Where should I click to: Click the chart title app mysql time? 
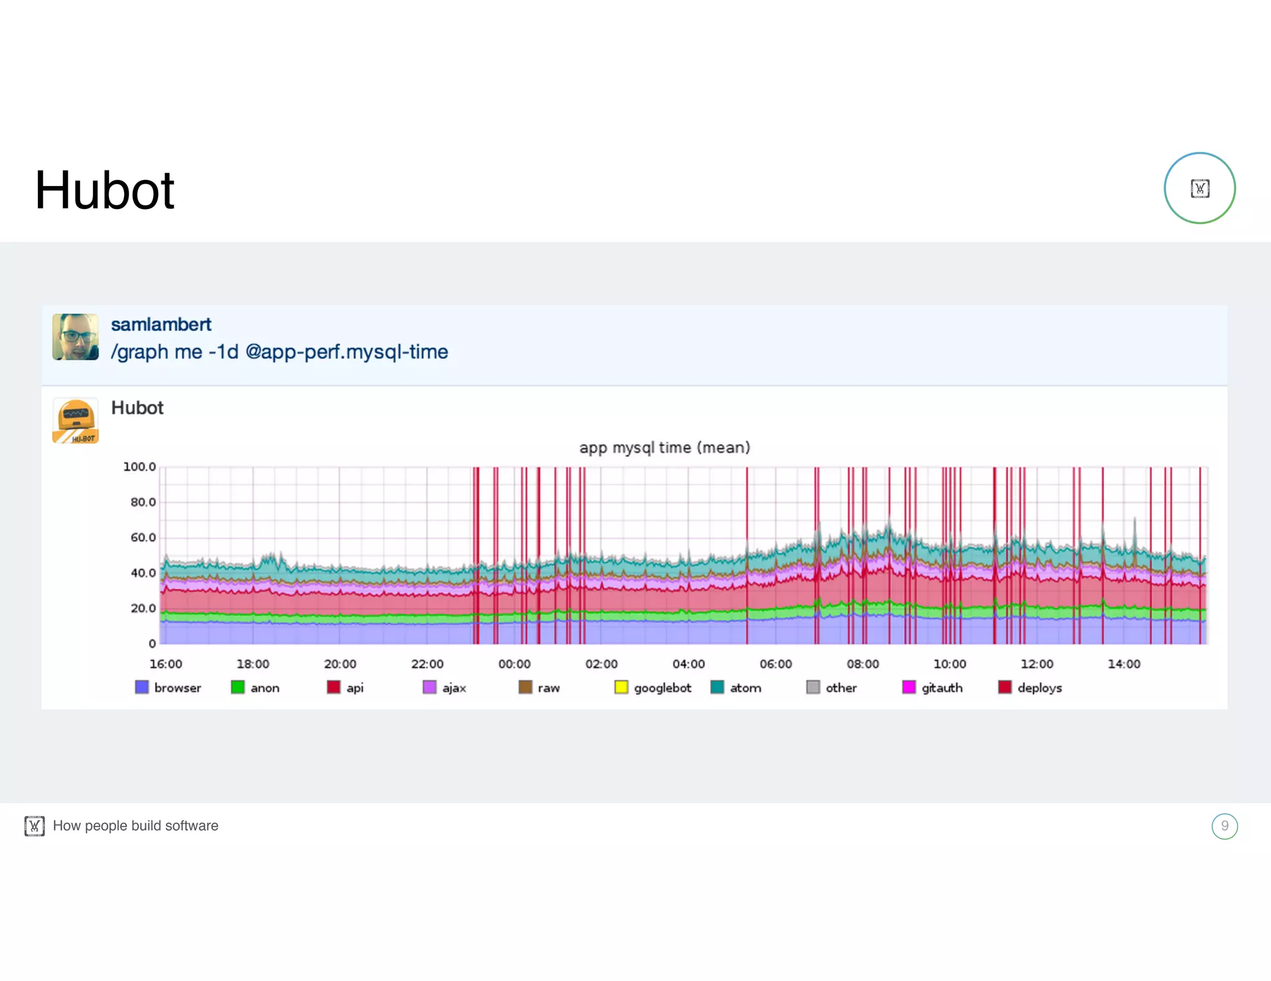[x=664, y=448]
